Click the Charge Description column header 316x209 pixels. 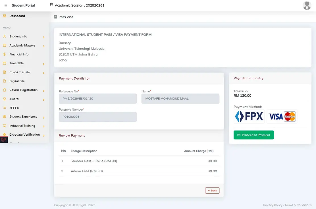[x=84, y=151]
